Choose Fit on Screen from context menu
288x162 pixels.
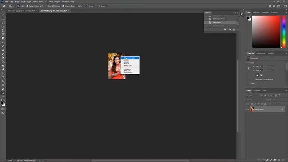(x=130, y=58)
